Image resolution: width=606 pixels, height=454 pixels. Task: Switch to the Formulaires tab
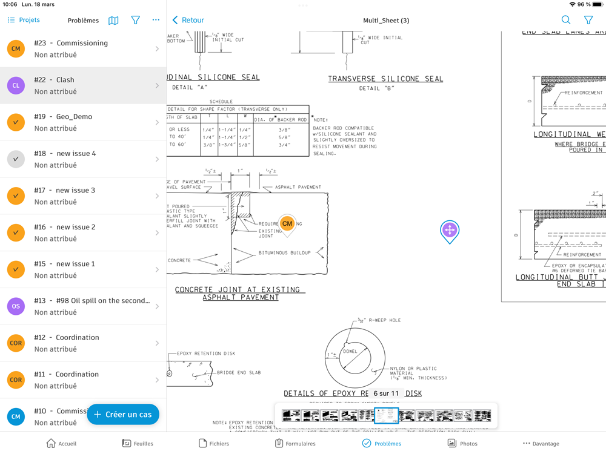coord(295,444)
